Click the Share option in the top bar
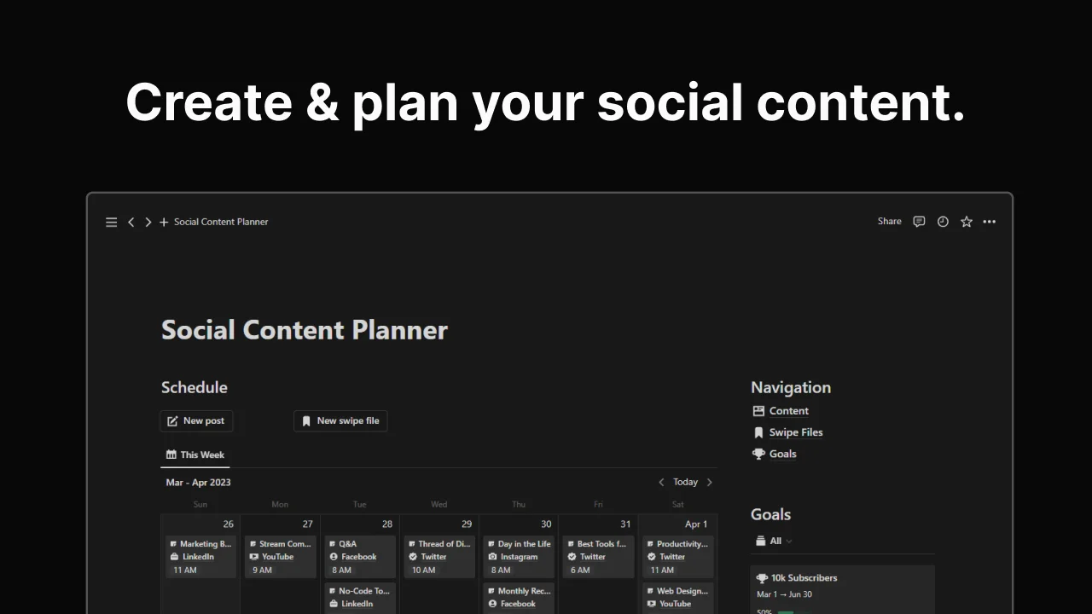 click(889, 221)
